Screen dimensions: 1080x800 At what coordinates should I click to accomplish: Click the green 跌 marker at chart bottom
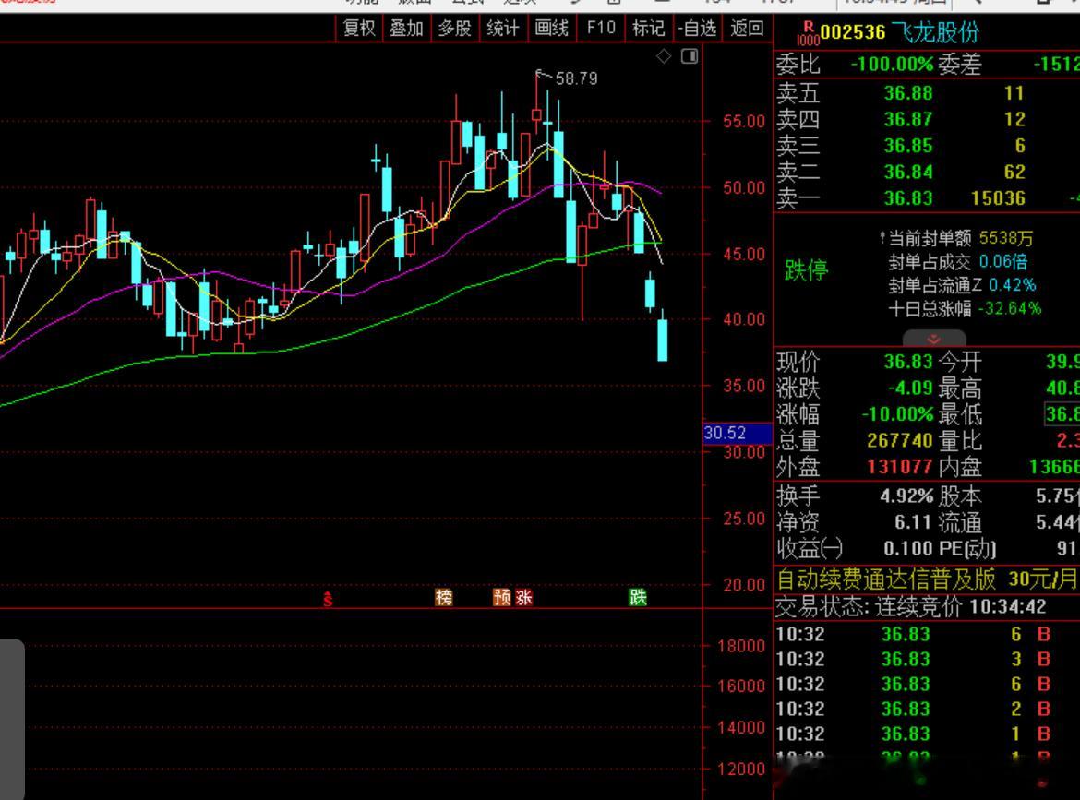tap(638, 597)
